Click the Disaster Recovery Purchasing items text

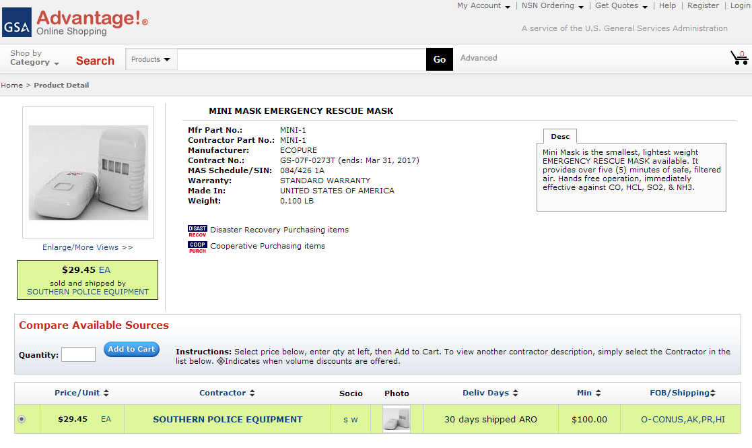click(279, 230)
